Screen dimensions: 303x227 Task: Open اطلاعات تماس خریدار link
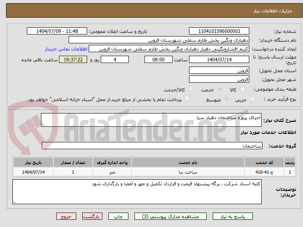(66, 49)
